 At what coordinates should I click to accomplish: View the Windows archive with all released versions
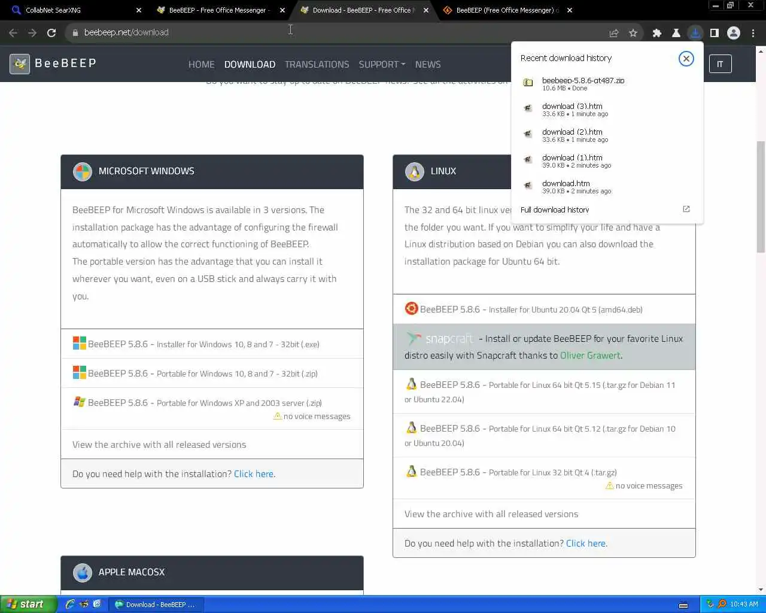(x=159, y=445)
